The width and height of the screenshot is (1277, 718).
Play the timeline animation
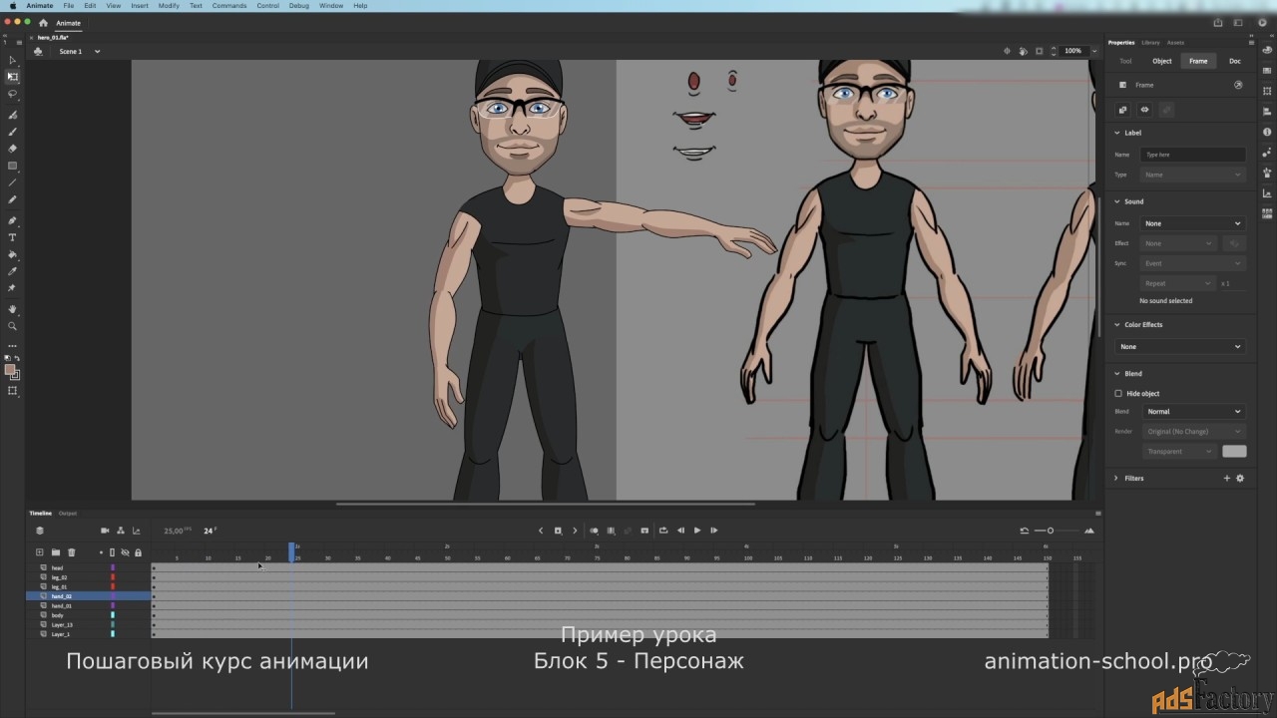tap(697, 531)
